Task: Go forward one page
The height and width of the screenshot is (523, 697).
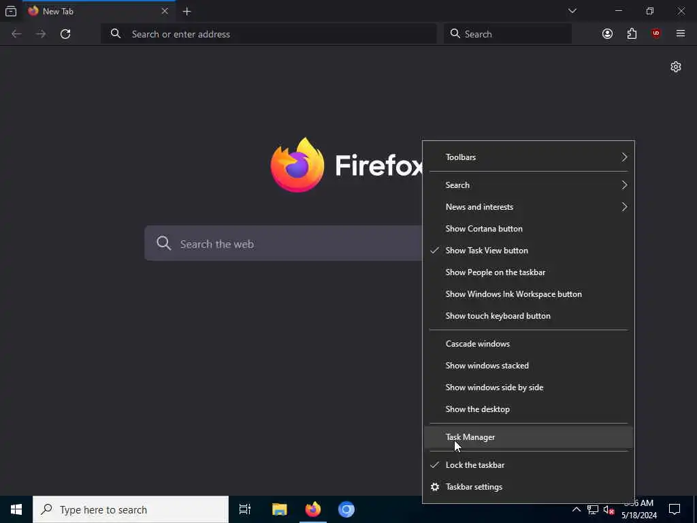Action: click(41, 34)
